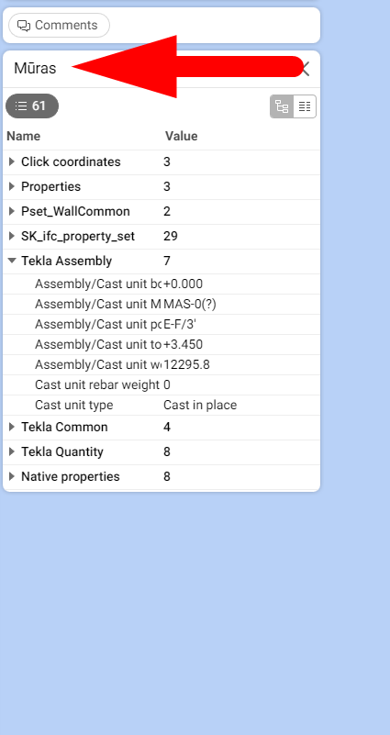Click the 61 properties count badge
Screen dimensions: 390x735
pyautogui.click(x=32, y=106)
